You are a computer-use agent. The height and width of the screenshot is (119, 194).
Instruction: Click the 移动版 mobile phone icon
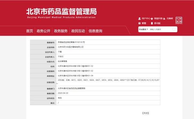pyautogui.click(x=152, y=23)
